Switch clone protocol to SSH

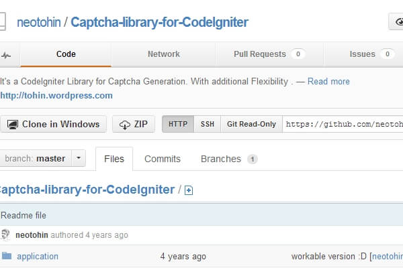click(208, 124)
